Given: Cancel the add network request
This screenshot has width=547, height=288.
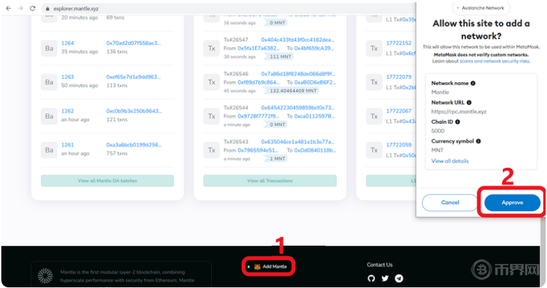Looking at the screenshot, I should coord(450,202).
